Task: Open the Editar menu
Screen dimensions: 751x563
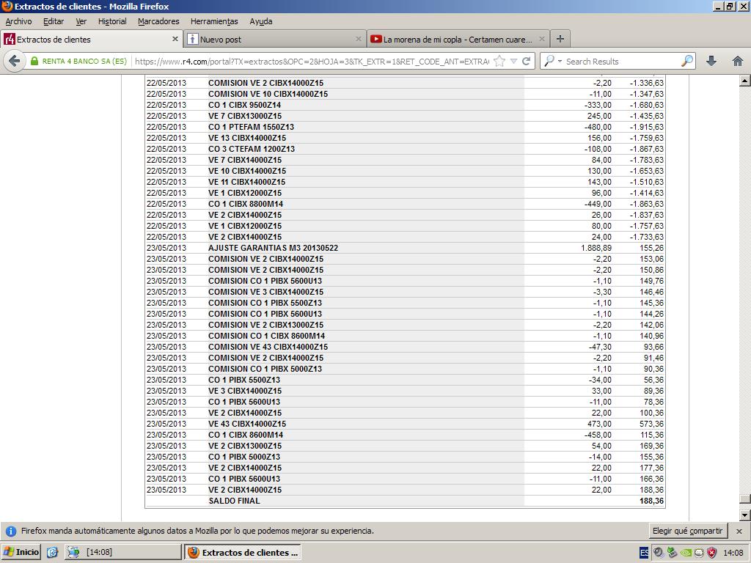Action: 54,21
